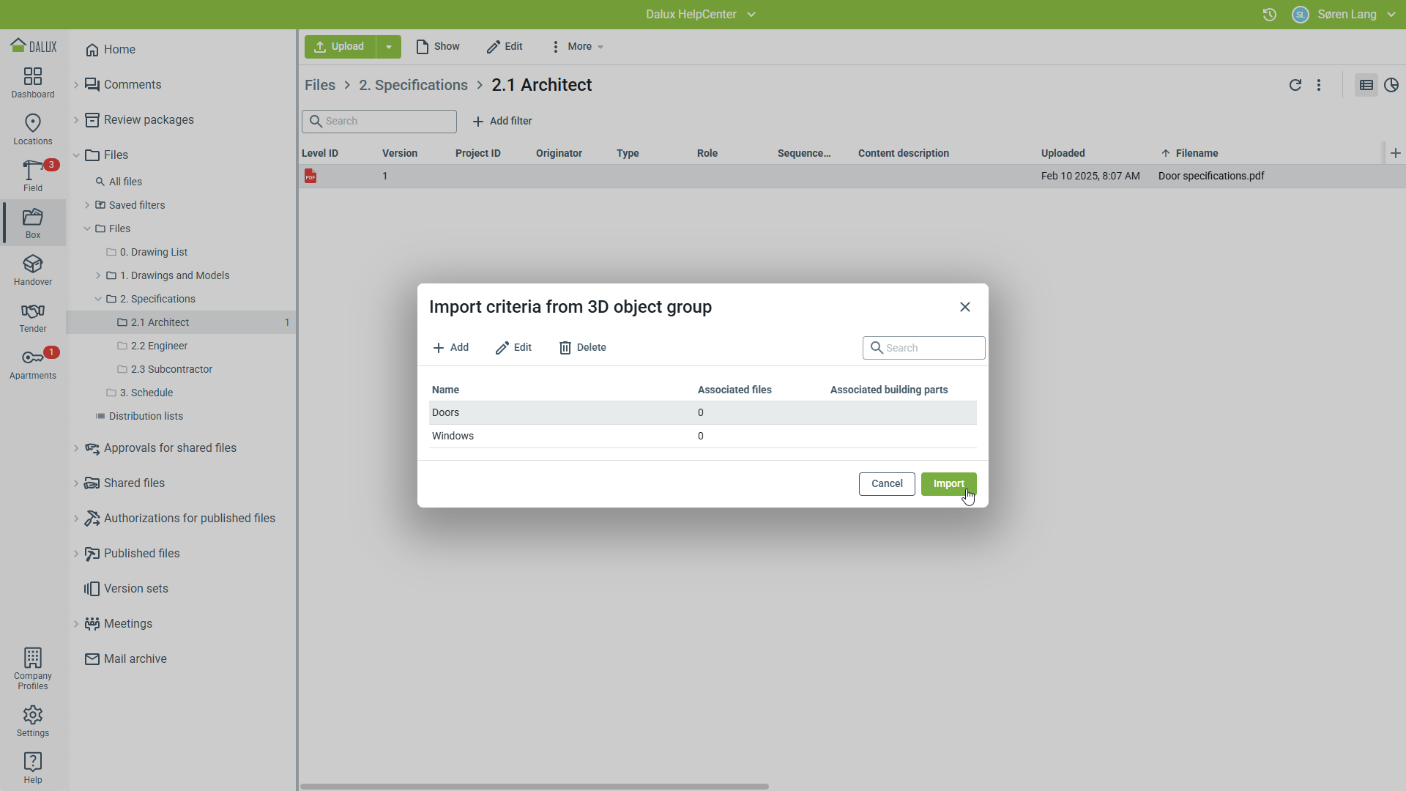Viewport: 1406px width, 791px height.
Task: Open the More menu in toolbar
Action: (x=578, y=47)
